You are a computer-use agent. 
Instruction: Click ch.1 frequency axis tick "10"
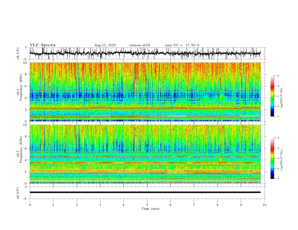pyautogui.click(x=25, y=63)
